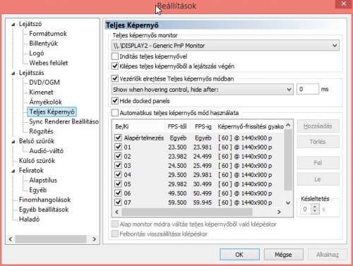This screenshot has height=266, width=353.
Task: Open the Haladó settings page
Action: coord(29,219)
